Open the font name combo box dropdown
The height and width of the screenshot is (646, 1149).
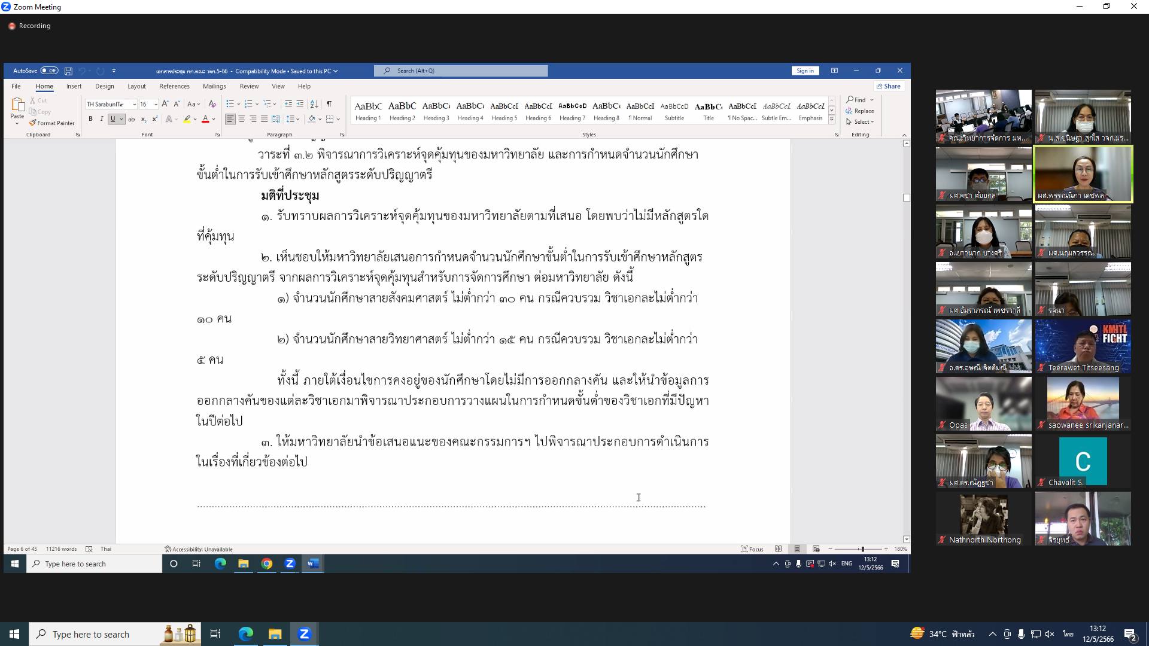coord(135,104)
